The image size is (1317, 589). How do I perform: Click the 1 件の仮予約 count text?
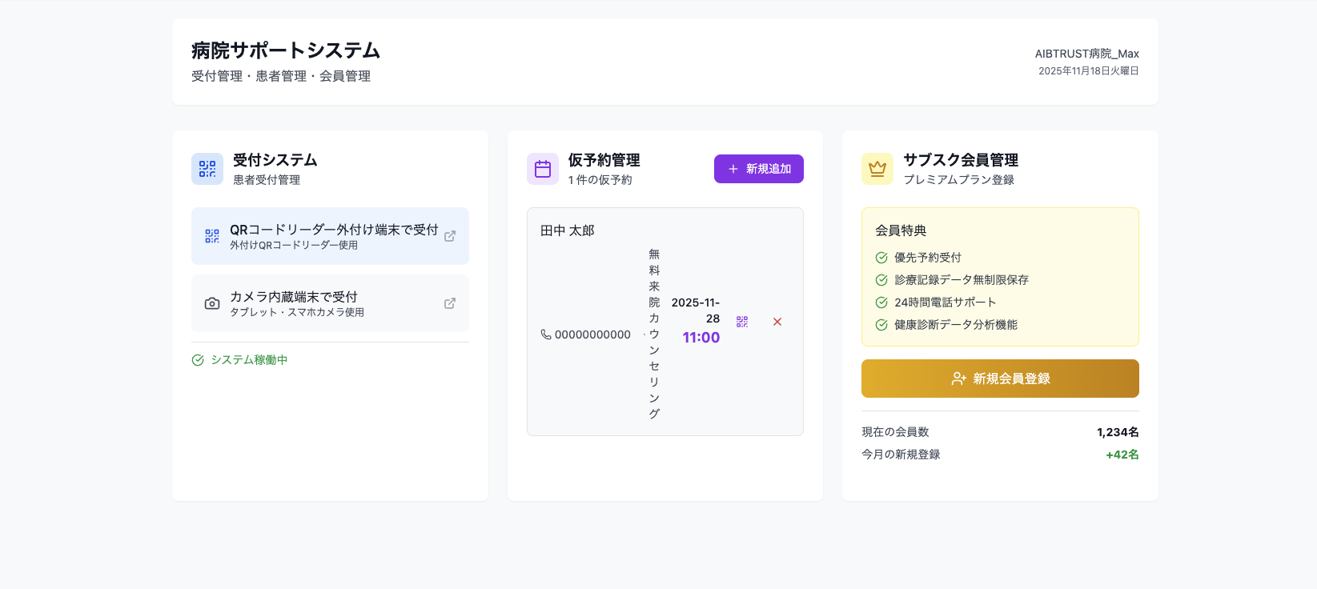click(600, 180)
